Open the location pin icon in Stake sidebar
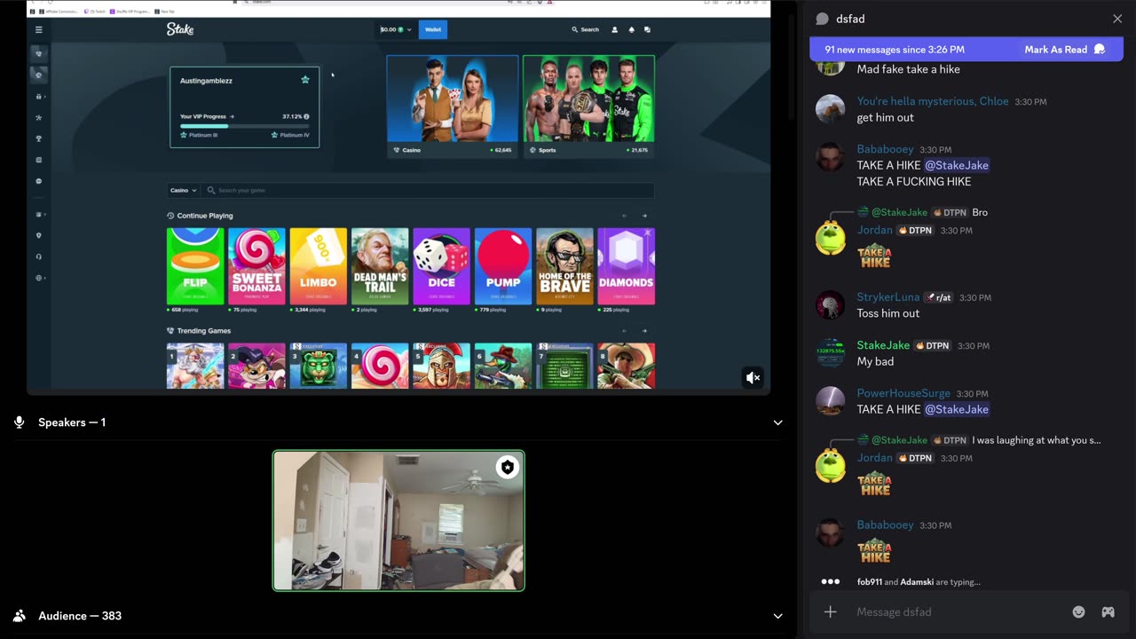Viewport: 1136px width, 639px height. coord(38,235)
